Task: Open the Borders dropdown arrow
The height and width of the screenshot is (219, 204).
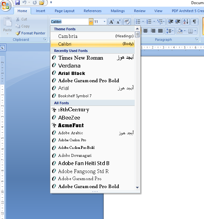Action: pyautogui.click(x=195, y=31)
